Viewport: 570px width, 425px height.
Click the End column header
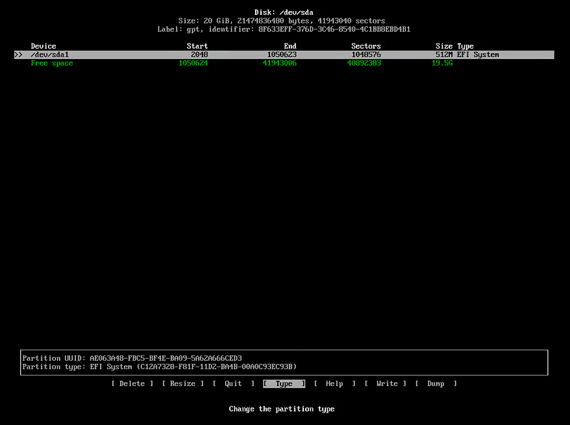click(290, 46)
